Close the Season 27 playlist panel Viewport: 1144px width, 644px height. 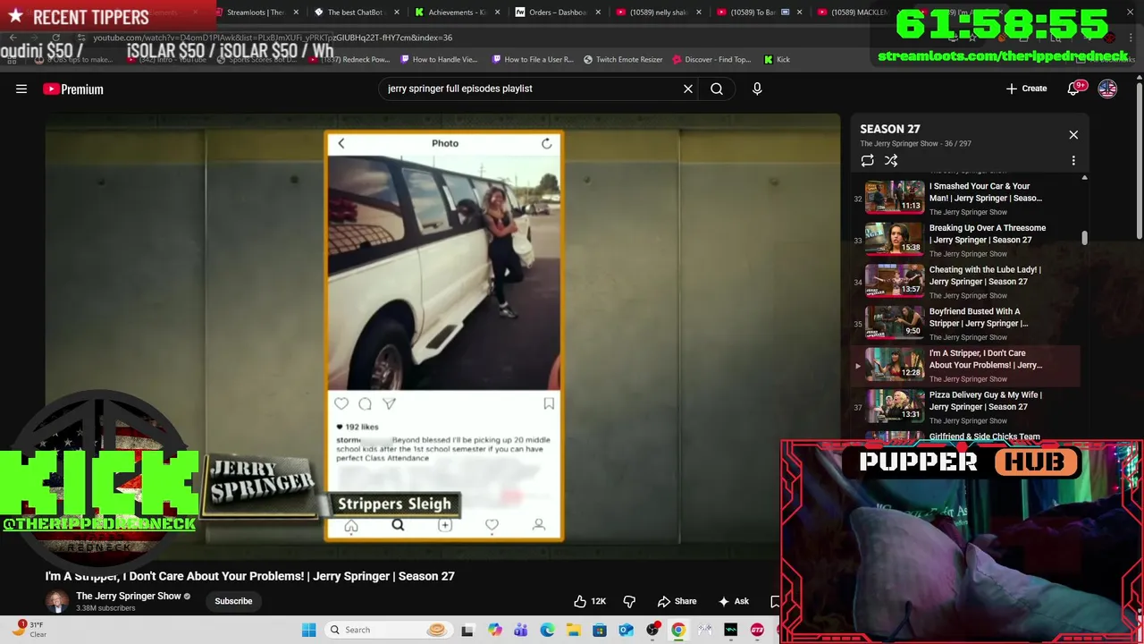(1073, 135)
